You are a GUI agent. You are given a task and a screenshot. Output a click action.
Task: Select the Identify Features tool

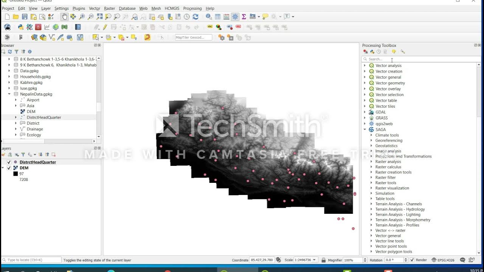click(x=209, y=17)
